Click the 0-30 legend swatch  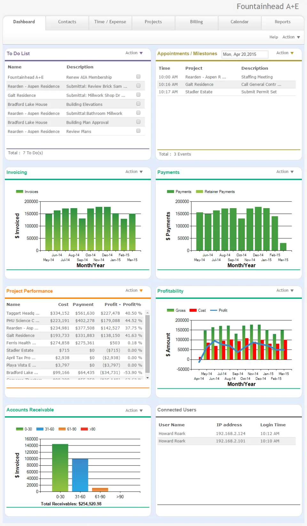coord(20,429)
